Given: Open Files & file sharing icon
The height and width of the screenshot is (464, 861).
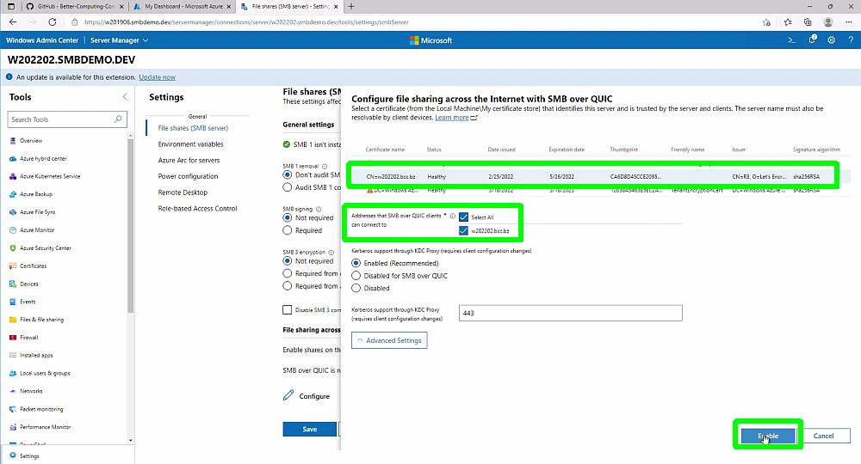Looking at the screenshot, I should tap(13, 320).
